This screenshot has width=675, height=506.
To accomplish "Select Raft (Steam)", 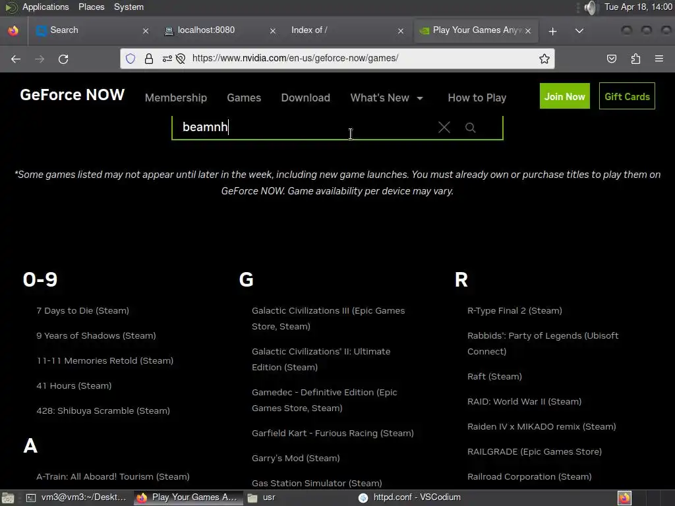I will coord(494,376).
